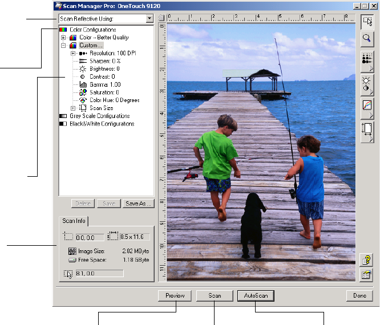Click the properties icon below help

pyautogui.click(x=367, y=275)
